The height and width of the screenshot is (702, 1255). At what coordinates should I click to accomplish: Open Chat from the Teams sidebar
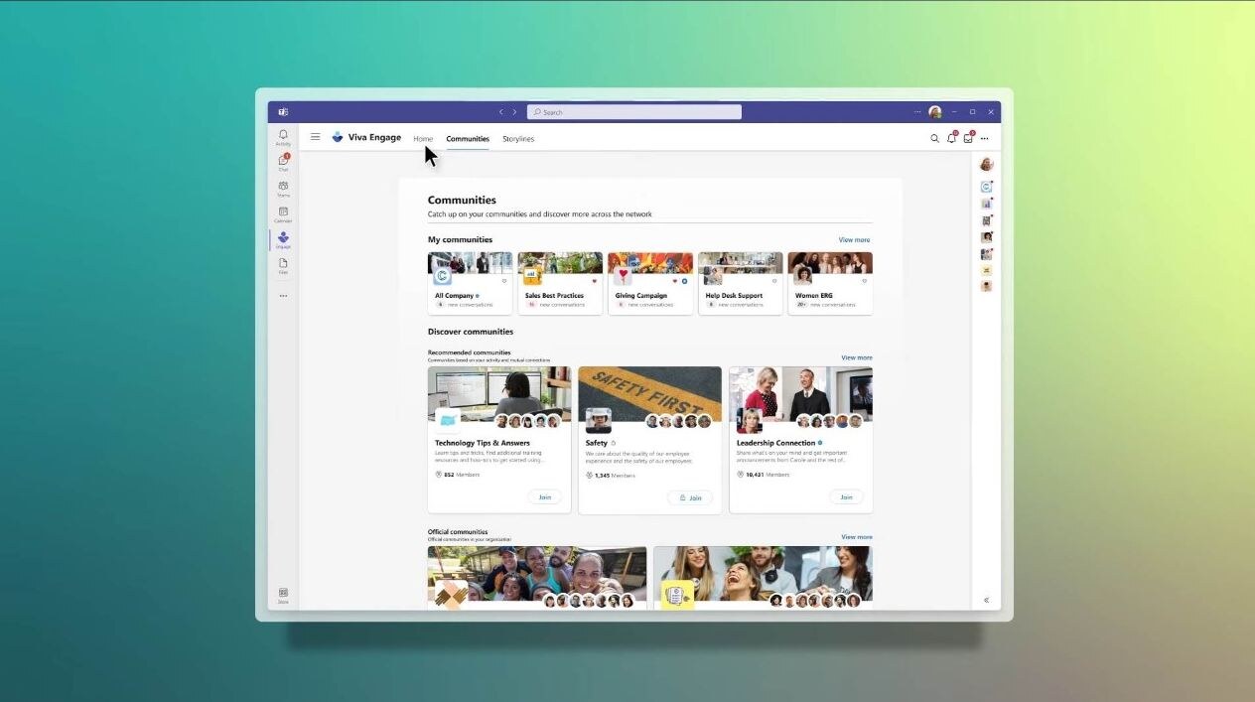pos(283,162)
